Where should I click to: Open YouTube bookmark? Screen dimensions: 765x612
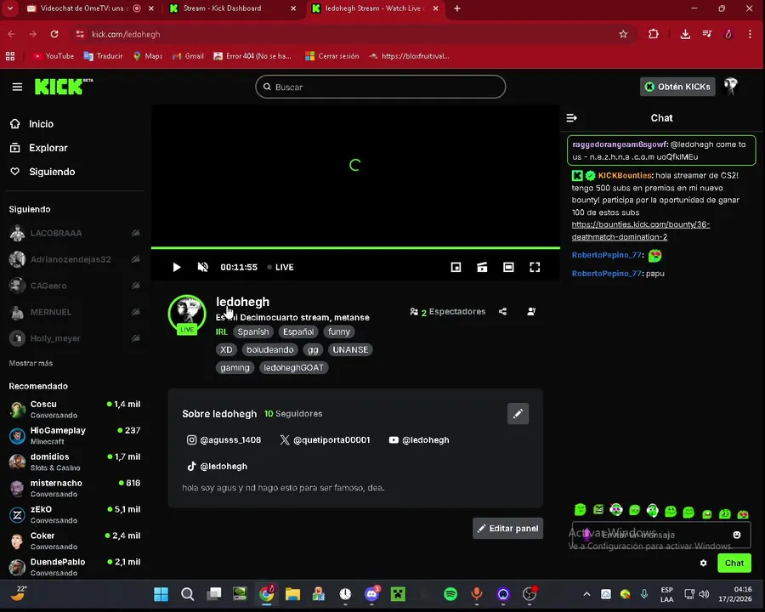click(x=54, y=56)
